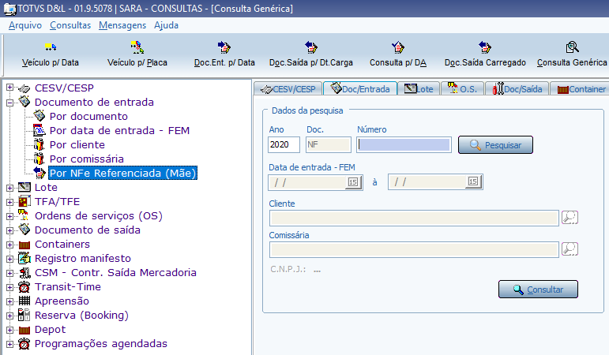Click the CSM Contr. Saída Mercadoria icon

[24, 272]
